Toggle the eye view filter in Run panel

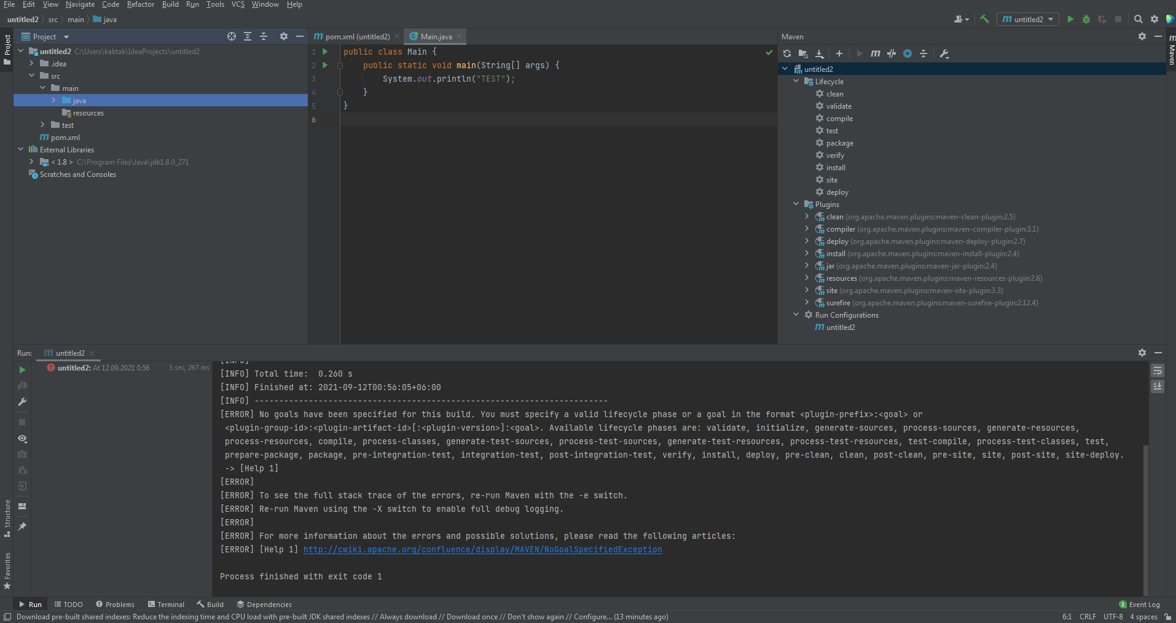(22, 438)
